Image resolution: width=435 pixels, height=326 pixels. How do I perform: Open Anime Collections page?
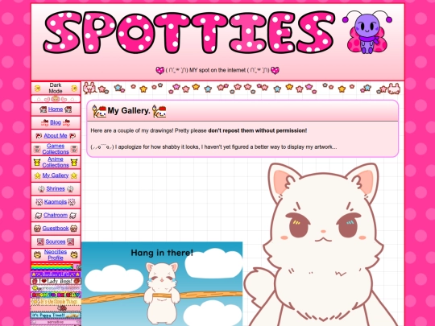coord(56,162)
